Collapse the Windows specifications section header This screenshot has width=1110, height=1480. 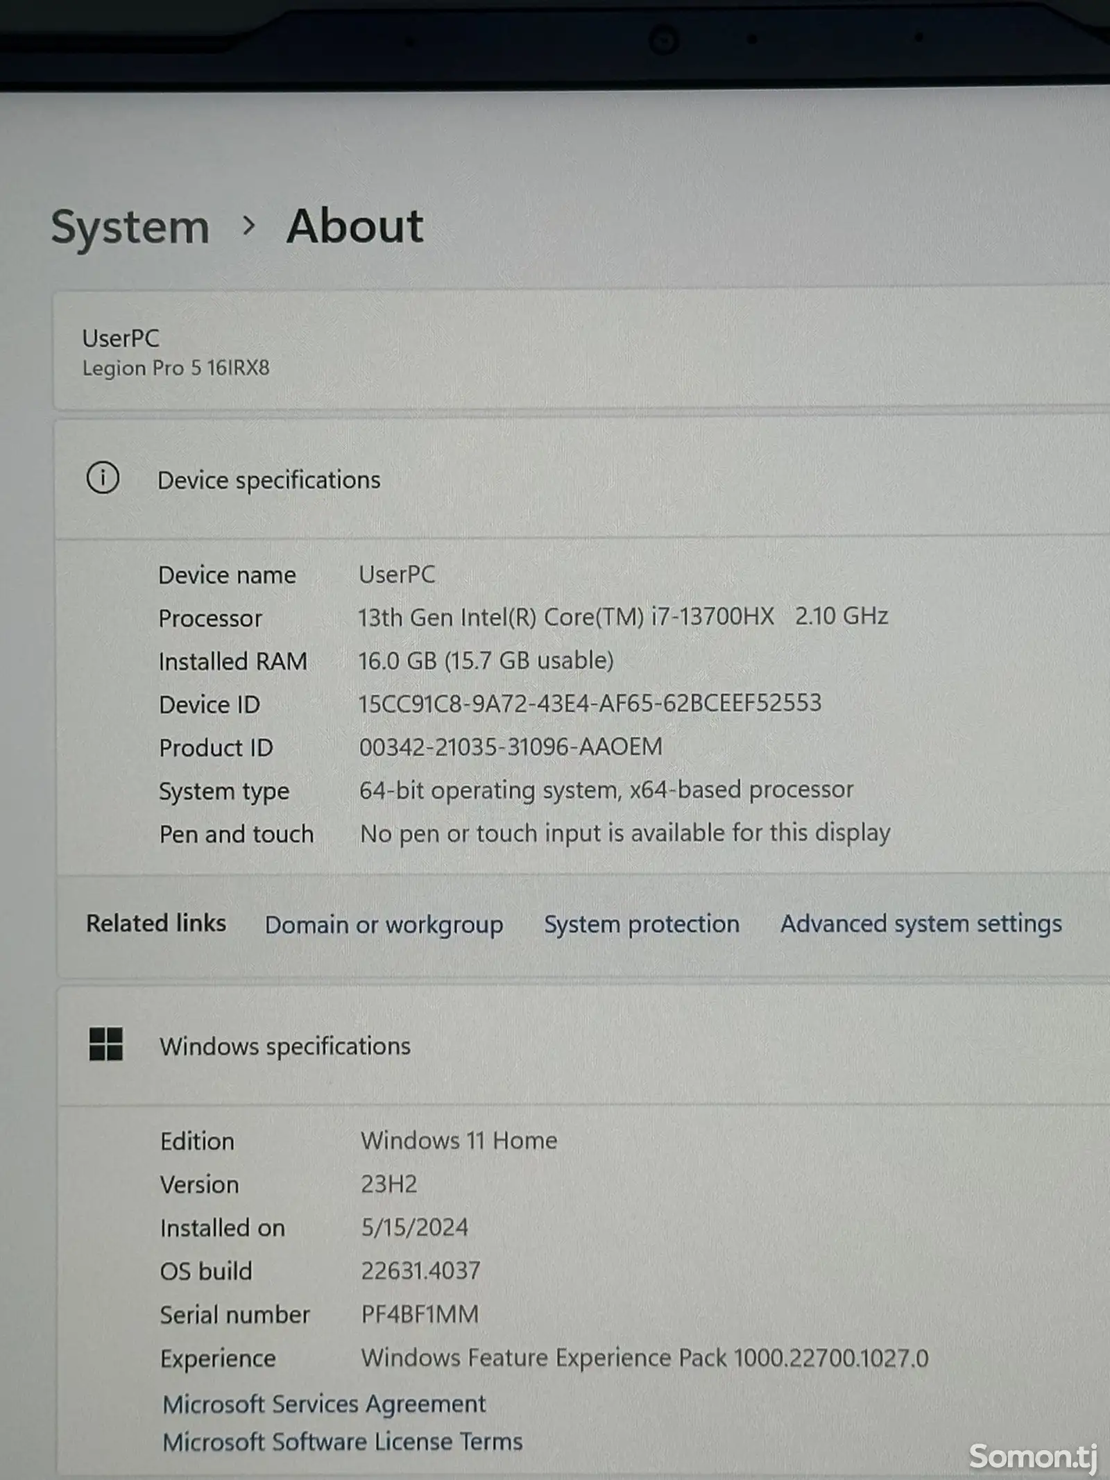pyautogui.click(x=583, y=1046)
